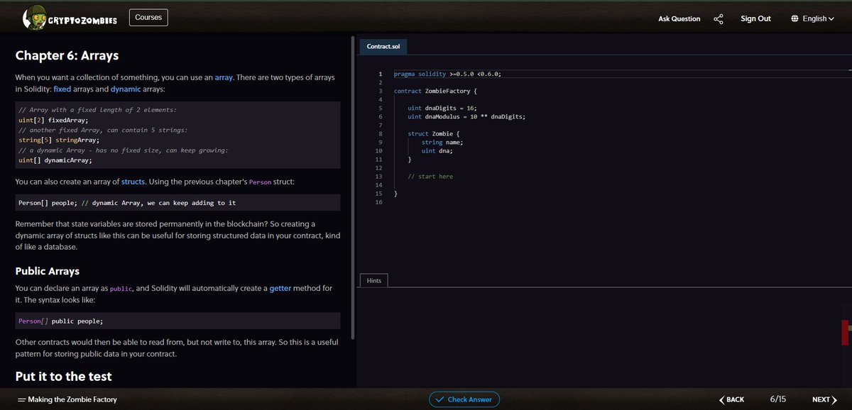Click the 'string[5] stringArray;' code sample
The height and width of the screenshot is (410, 852).
tap(59, 140)
